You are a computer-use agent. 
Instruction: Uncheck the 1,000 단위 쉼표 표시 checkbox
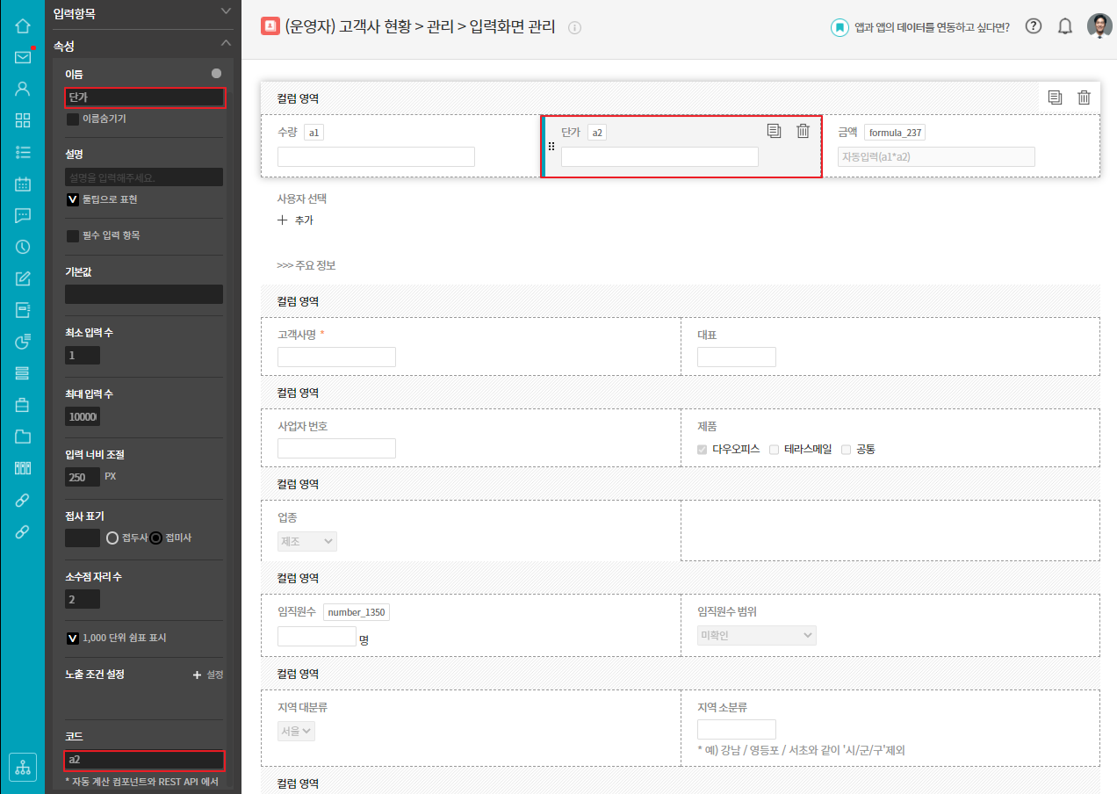coord(73,638)
